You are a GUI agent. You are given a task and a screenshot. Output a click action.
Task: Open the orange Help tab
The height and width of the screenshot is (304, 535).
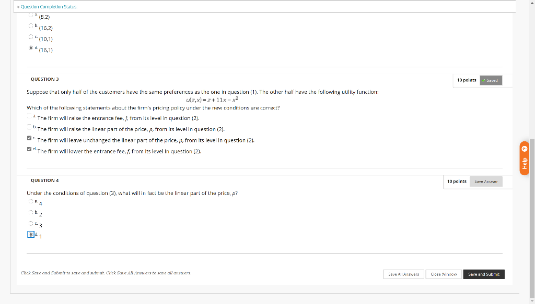click(x=525, y=159)
